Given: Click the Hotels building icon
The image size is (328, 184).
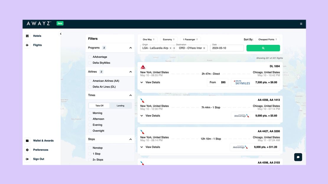Looking at the screenshot, I should [27, 36].
